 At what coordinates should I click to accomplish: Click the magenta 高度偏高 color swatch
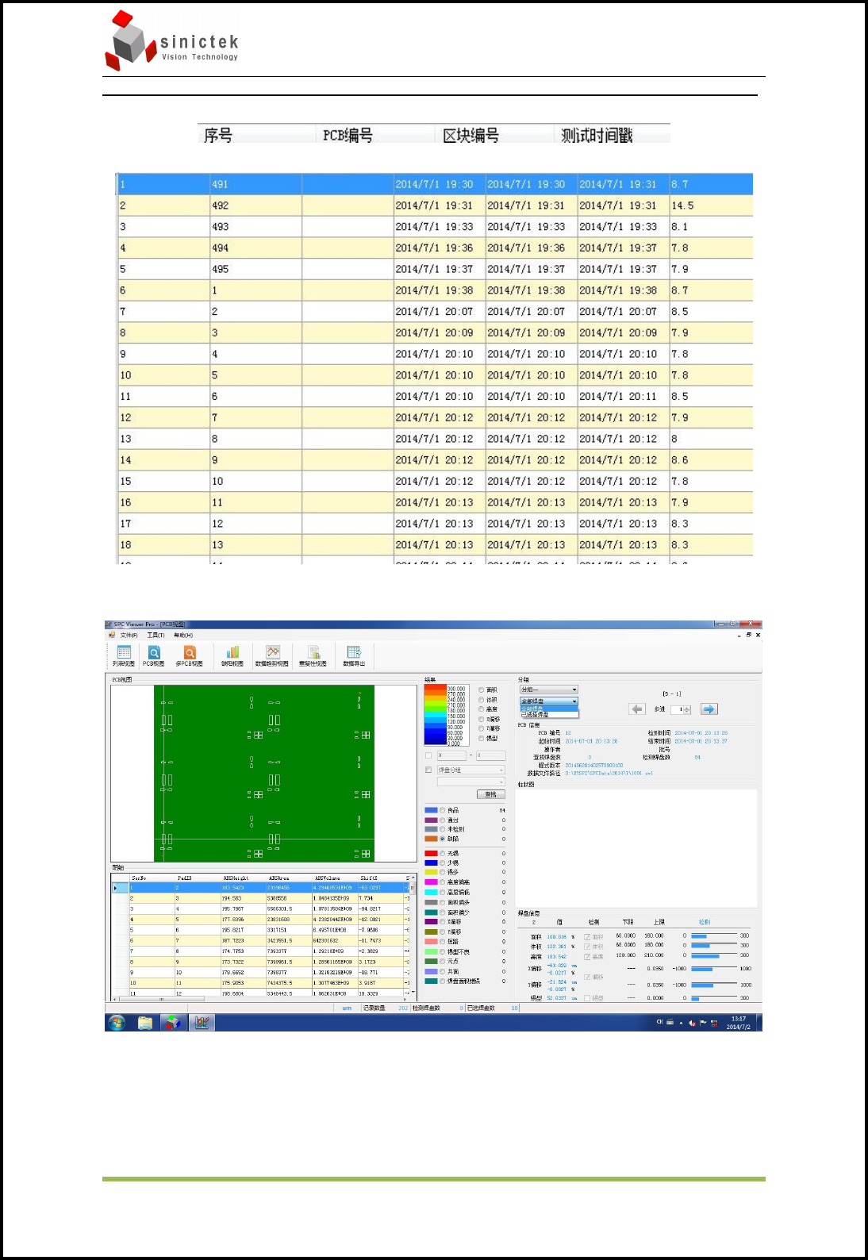[x=431, y=882]
